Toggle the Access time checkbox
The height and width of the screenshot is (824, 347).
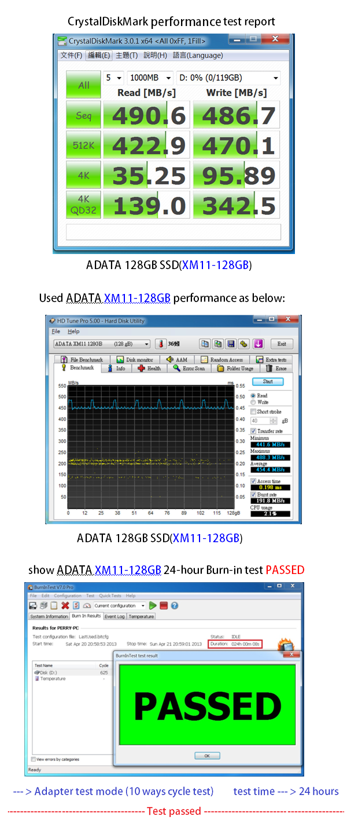point(253,481)
